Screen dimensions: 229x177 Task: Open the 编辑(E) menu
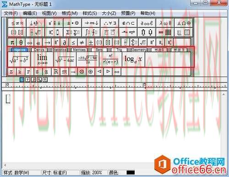30,13
